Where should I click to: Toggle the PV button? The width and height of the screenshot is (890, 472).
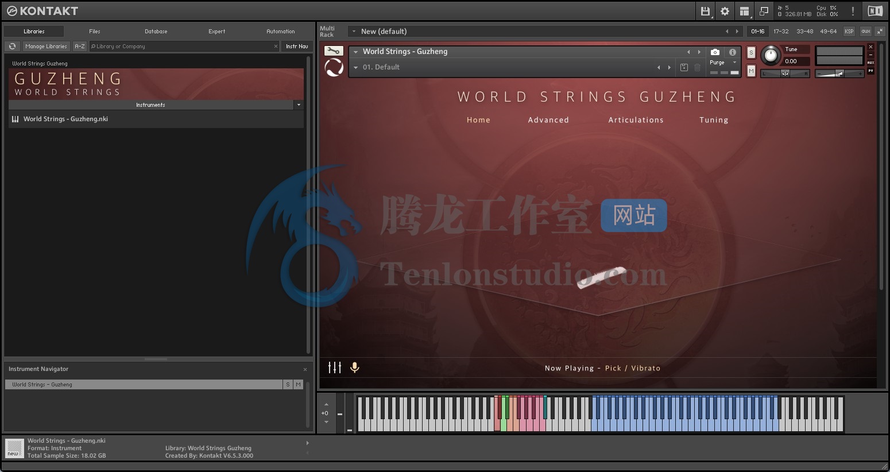point(870,71)
